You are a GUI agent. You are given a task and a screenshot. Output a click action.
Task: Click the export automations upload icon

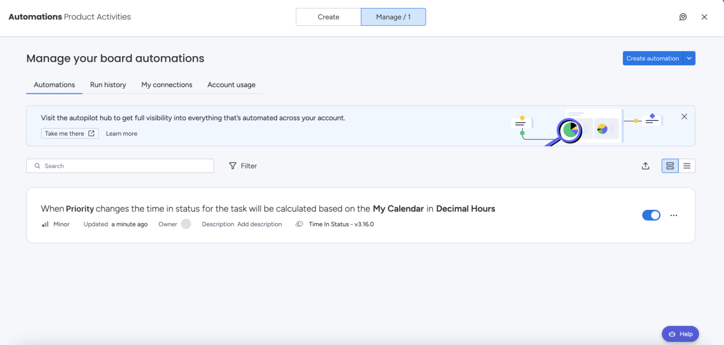pyautogui.click(x=646, y=166)
